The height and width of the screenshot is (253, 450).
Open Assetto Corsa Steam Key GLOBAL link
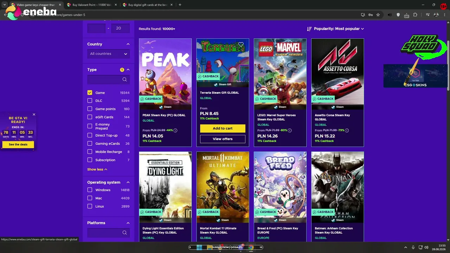tap(332, 117)
